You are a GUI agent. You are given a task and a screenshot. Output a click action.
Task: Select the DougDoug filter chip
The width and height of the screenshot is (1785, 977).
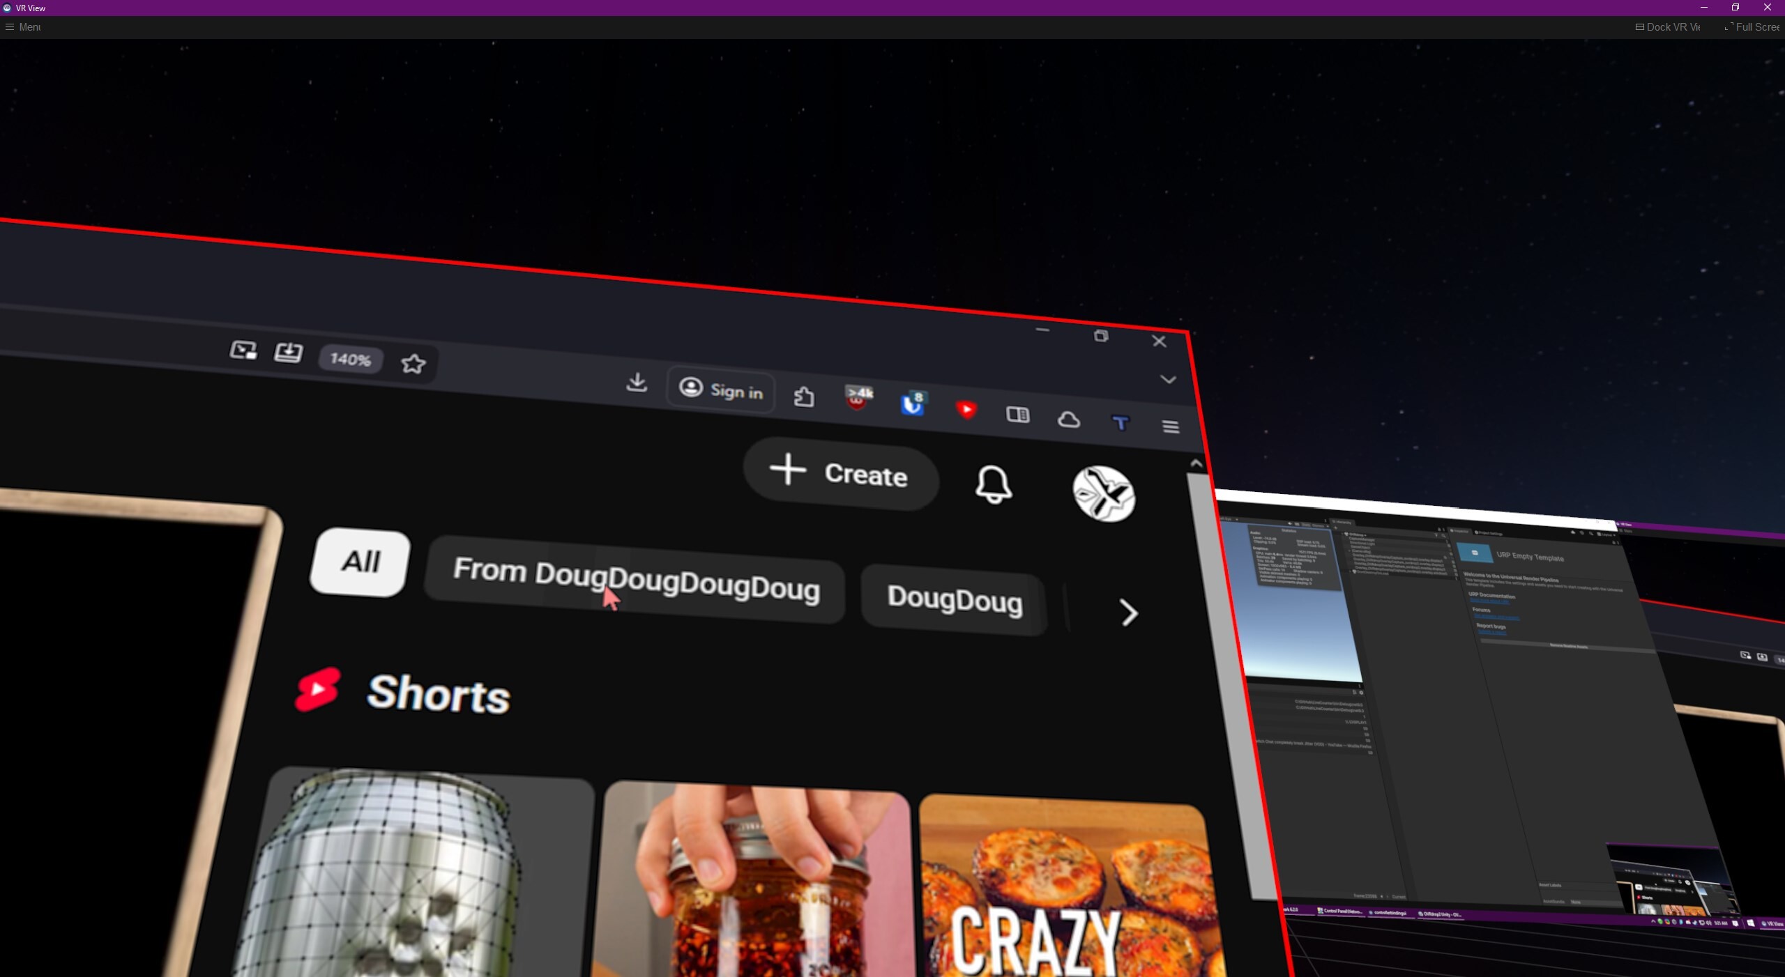point(953,601)
